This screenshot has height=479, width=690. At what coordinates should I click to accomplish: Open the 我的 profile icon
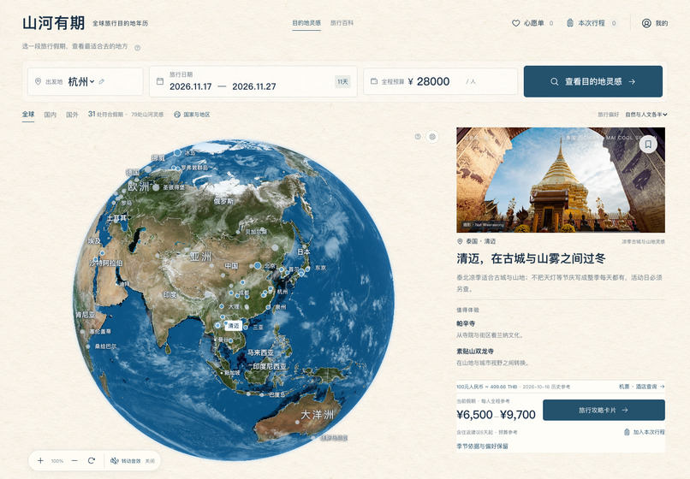click(646, 23)
